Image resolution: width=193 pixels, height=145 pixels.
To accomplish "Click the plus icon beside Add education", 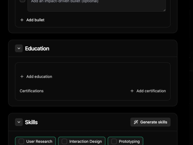I will (22, 77).
